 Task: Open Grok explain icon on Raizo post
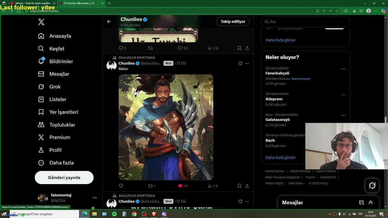coord(240,63)
